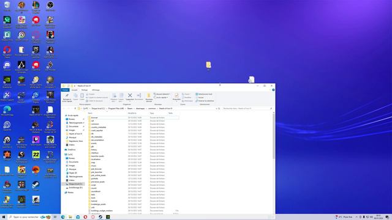Viewport: 392px width, 220px height.
Task: Switch to the Affichage ribbon tab
Action: tap(96, 90)
